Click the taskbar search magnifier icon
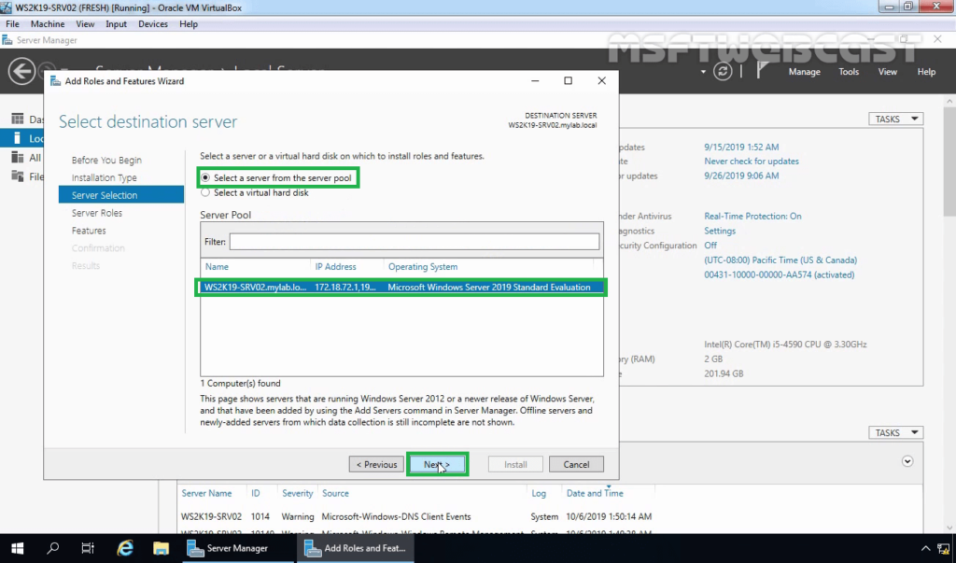 point(53,548)
